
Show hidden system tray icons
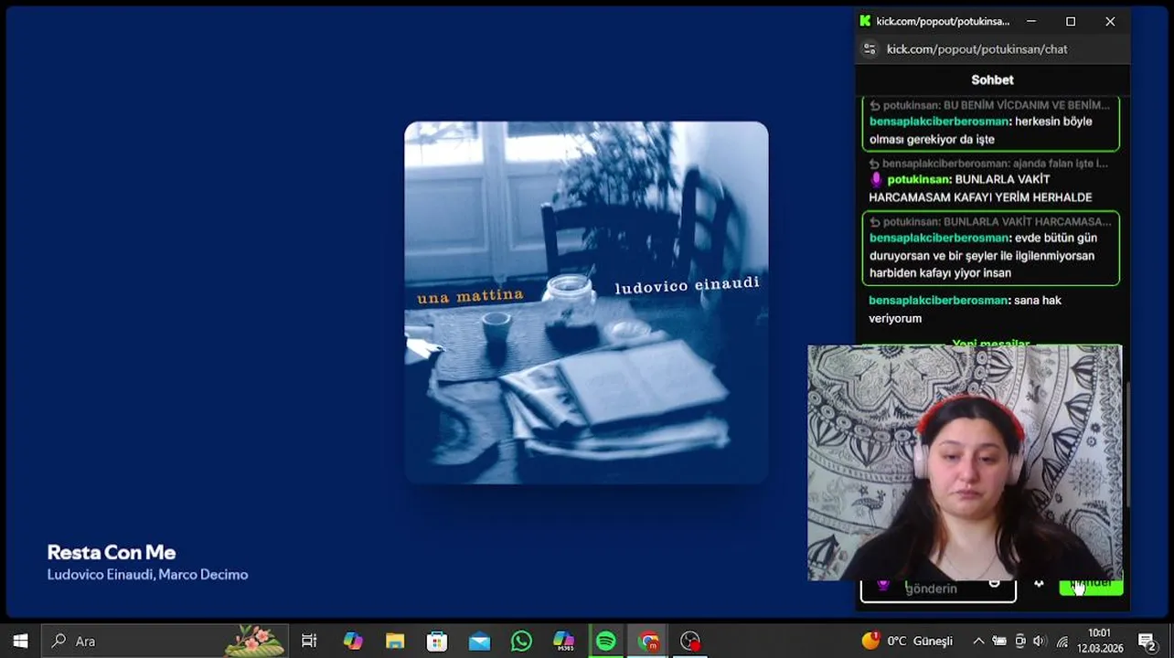coord(978,641)
